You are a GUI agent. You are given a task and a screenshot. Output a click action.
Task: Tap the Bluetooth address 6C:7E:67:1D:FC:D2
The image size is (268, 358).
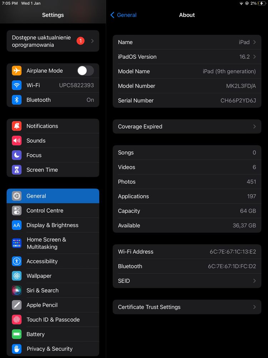click(232, 266)
